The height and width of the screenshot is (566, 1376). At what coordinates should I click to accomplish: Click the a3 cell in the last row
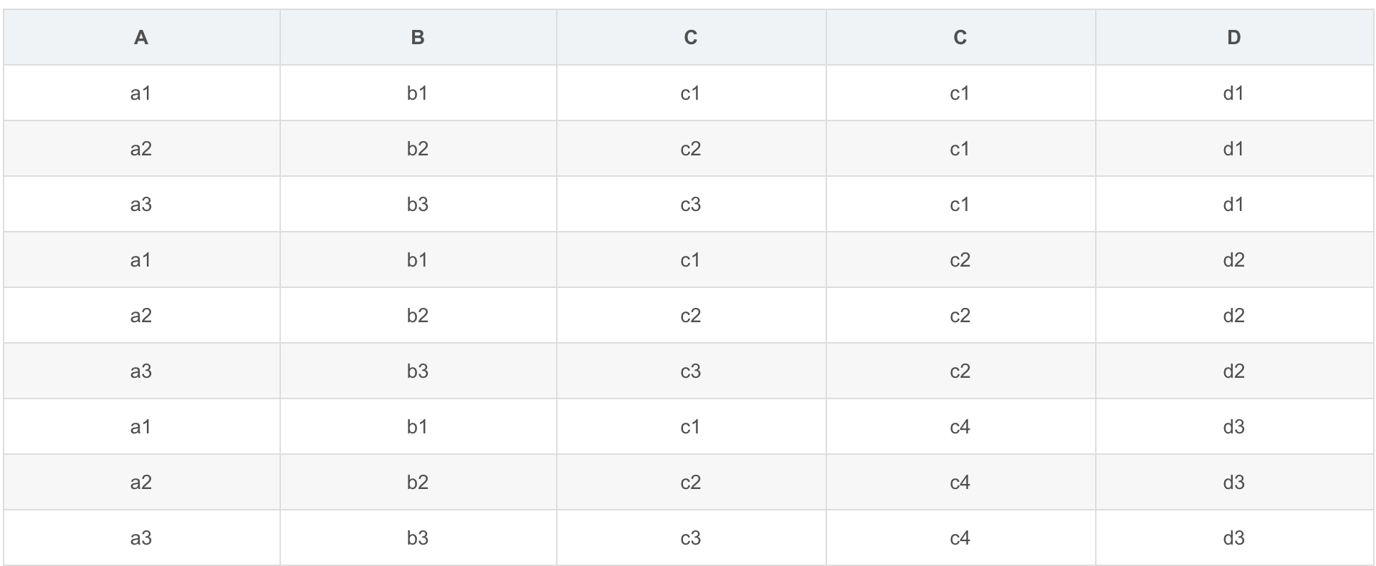[x=141, y=538]
